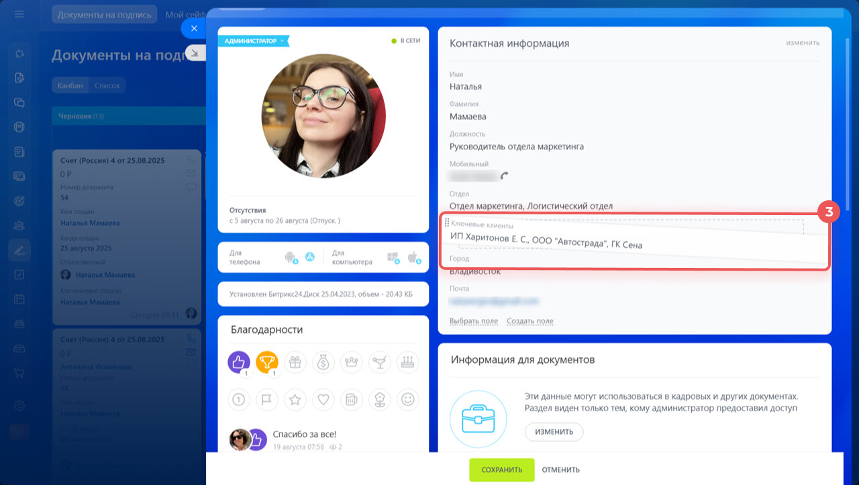Select the Список view tab

click(107, 85)
